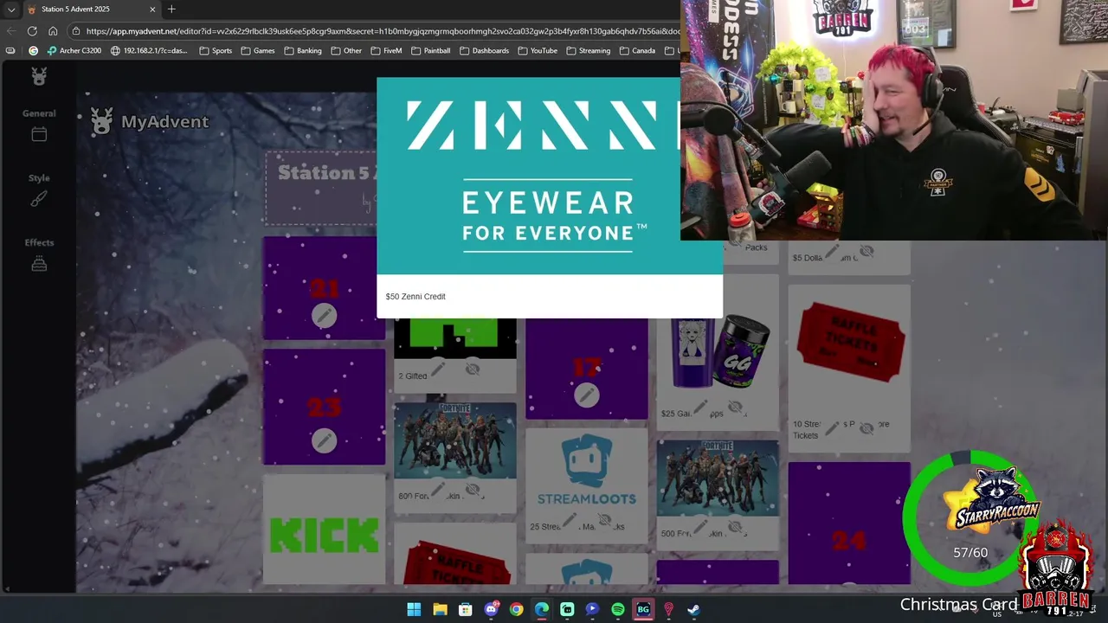Open the Kick logo door
The image size is (1108, 623).
(x=325, y=530)
